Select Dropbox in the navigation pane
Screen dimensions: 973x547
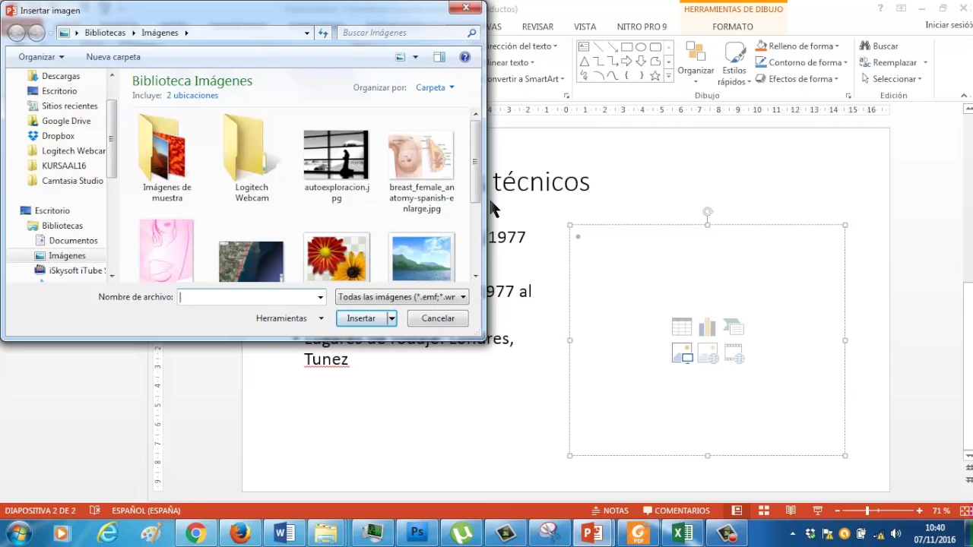[58, 136]
